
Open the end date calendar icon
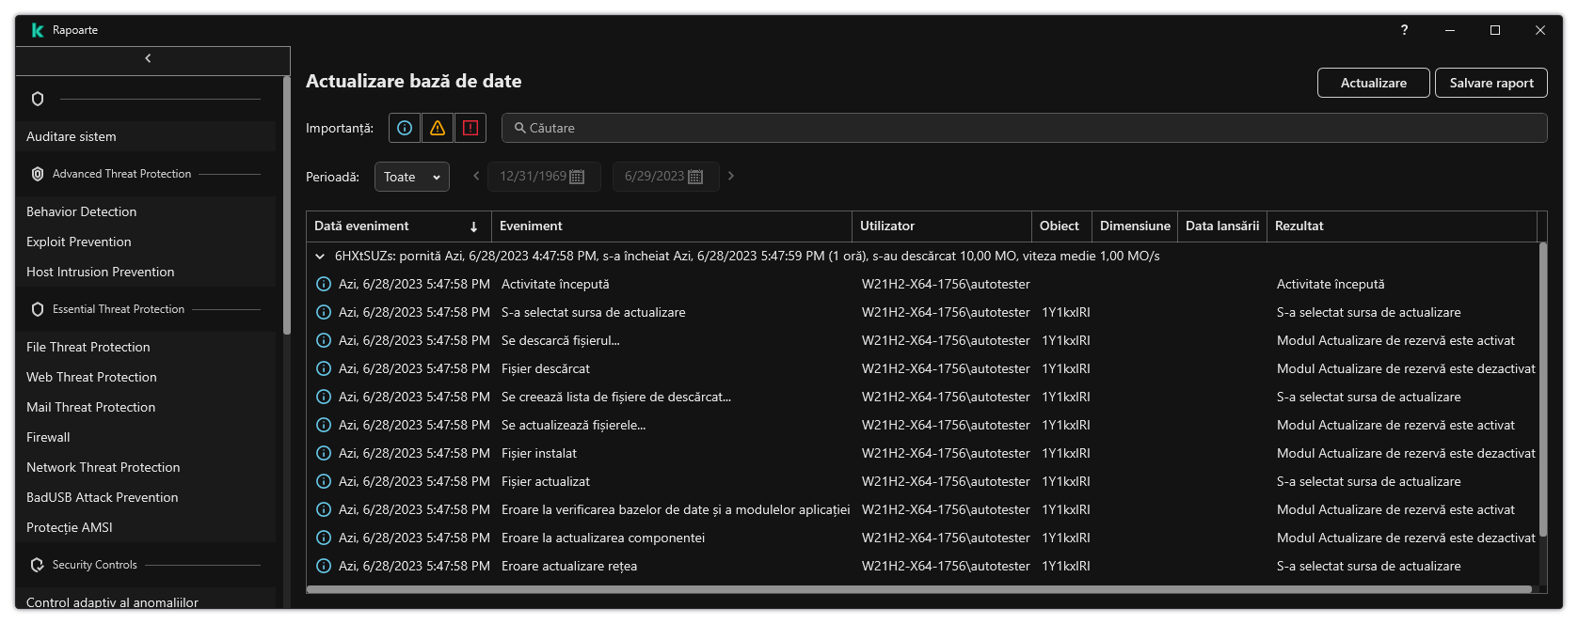click(x=695, y=177)
